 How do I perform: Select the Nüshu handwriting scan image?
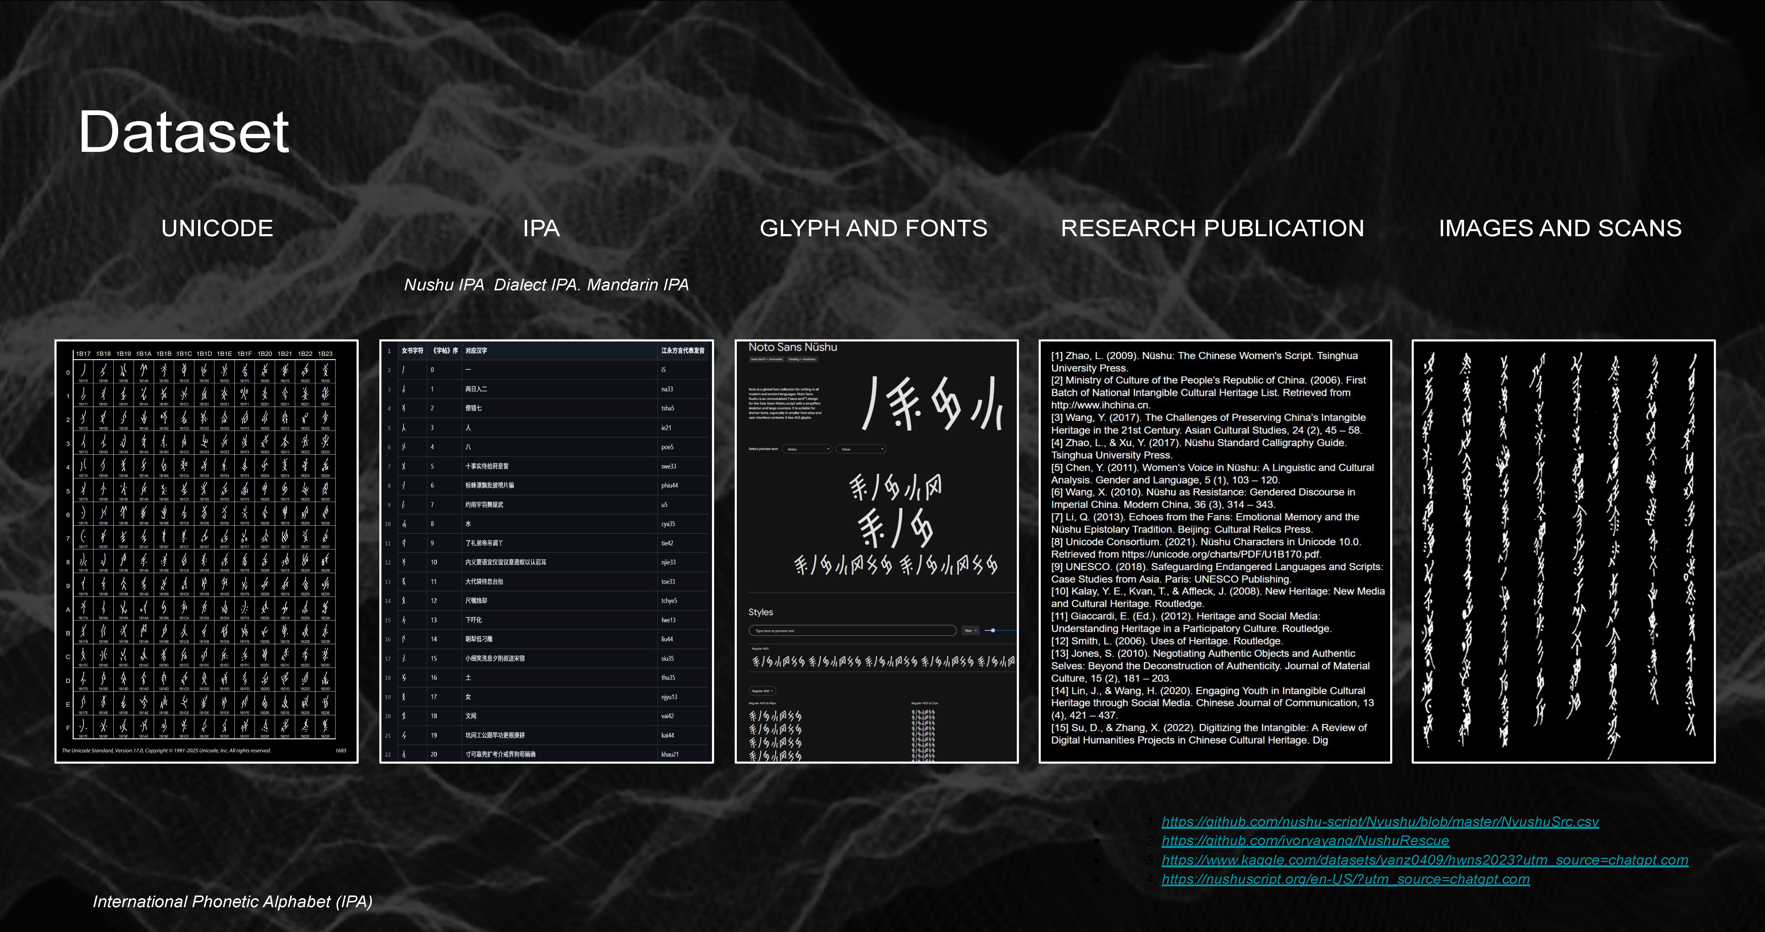(1564, 551)
